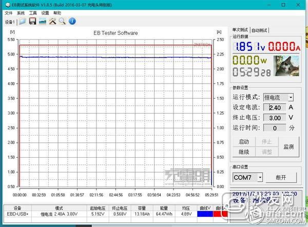Click the 监测 monitor button
This screenshot has width=308, height=227.
point(288,147)
